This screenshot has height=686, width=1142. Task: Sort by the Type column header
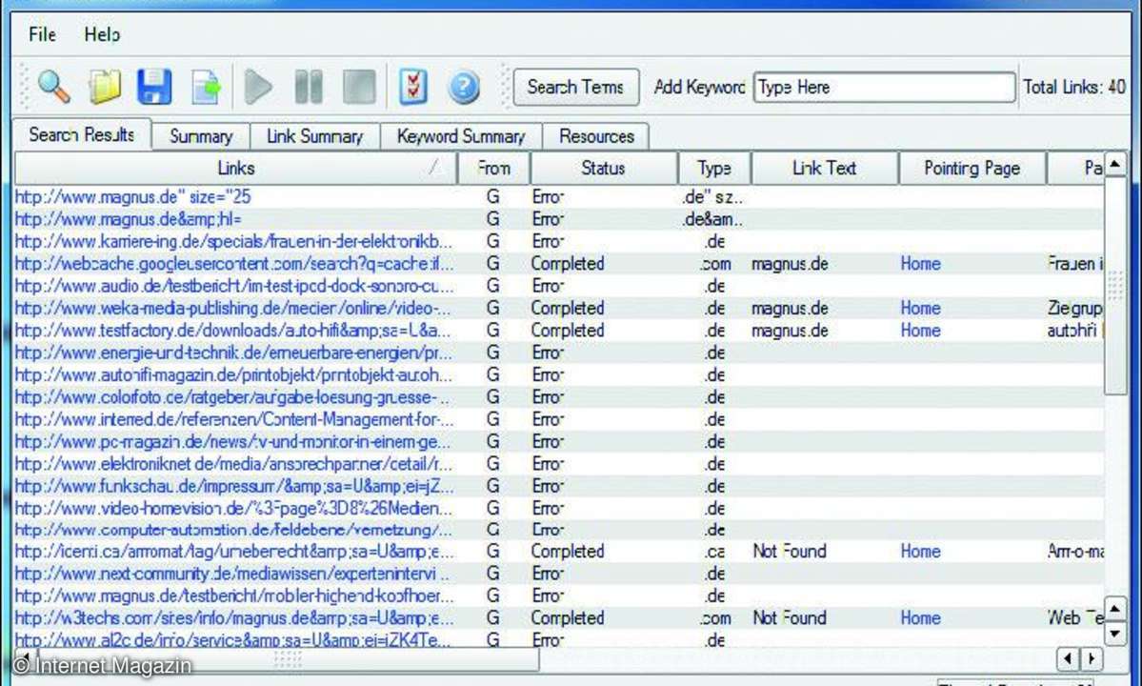[714, 169]
